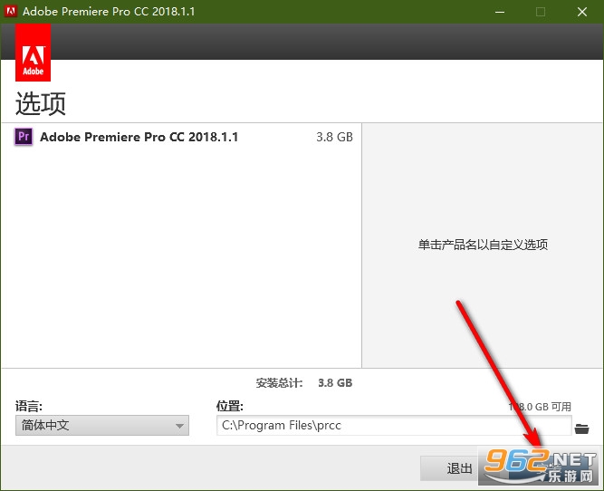Click the 选项 heading
This screenshot has width=604, height=491.
coord(41,103)
